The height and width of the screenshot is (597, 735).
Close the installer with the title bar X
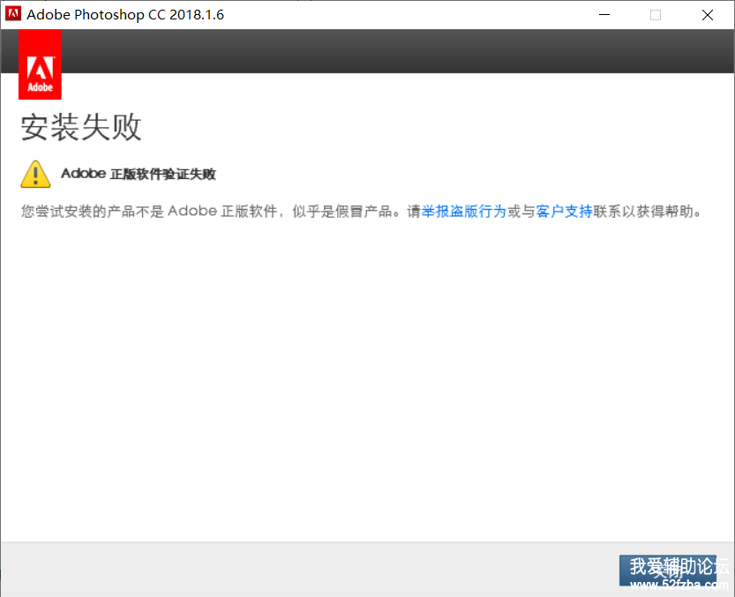[708, 14]
